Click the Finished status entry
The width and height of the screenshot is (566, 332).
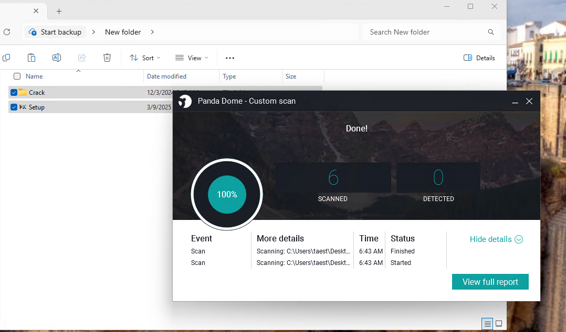tap(403, 251)
